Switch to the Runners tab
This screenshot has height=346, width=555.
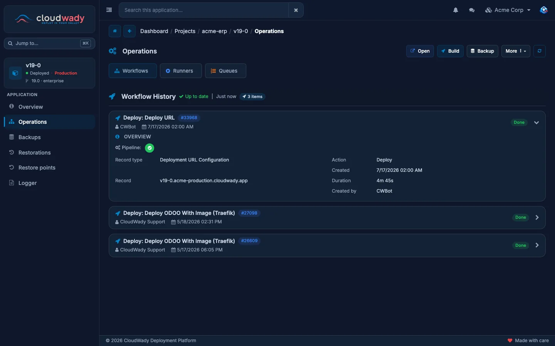pyautogui.click(x=181, y=71)
